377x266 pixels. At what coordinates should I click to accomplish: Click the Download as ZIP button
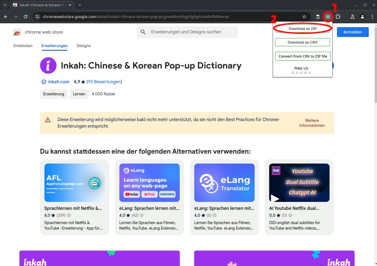[x=302, y=29]
